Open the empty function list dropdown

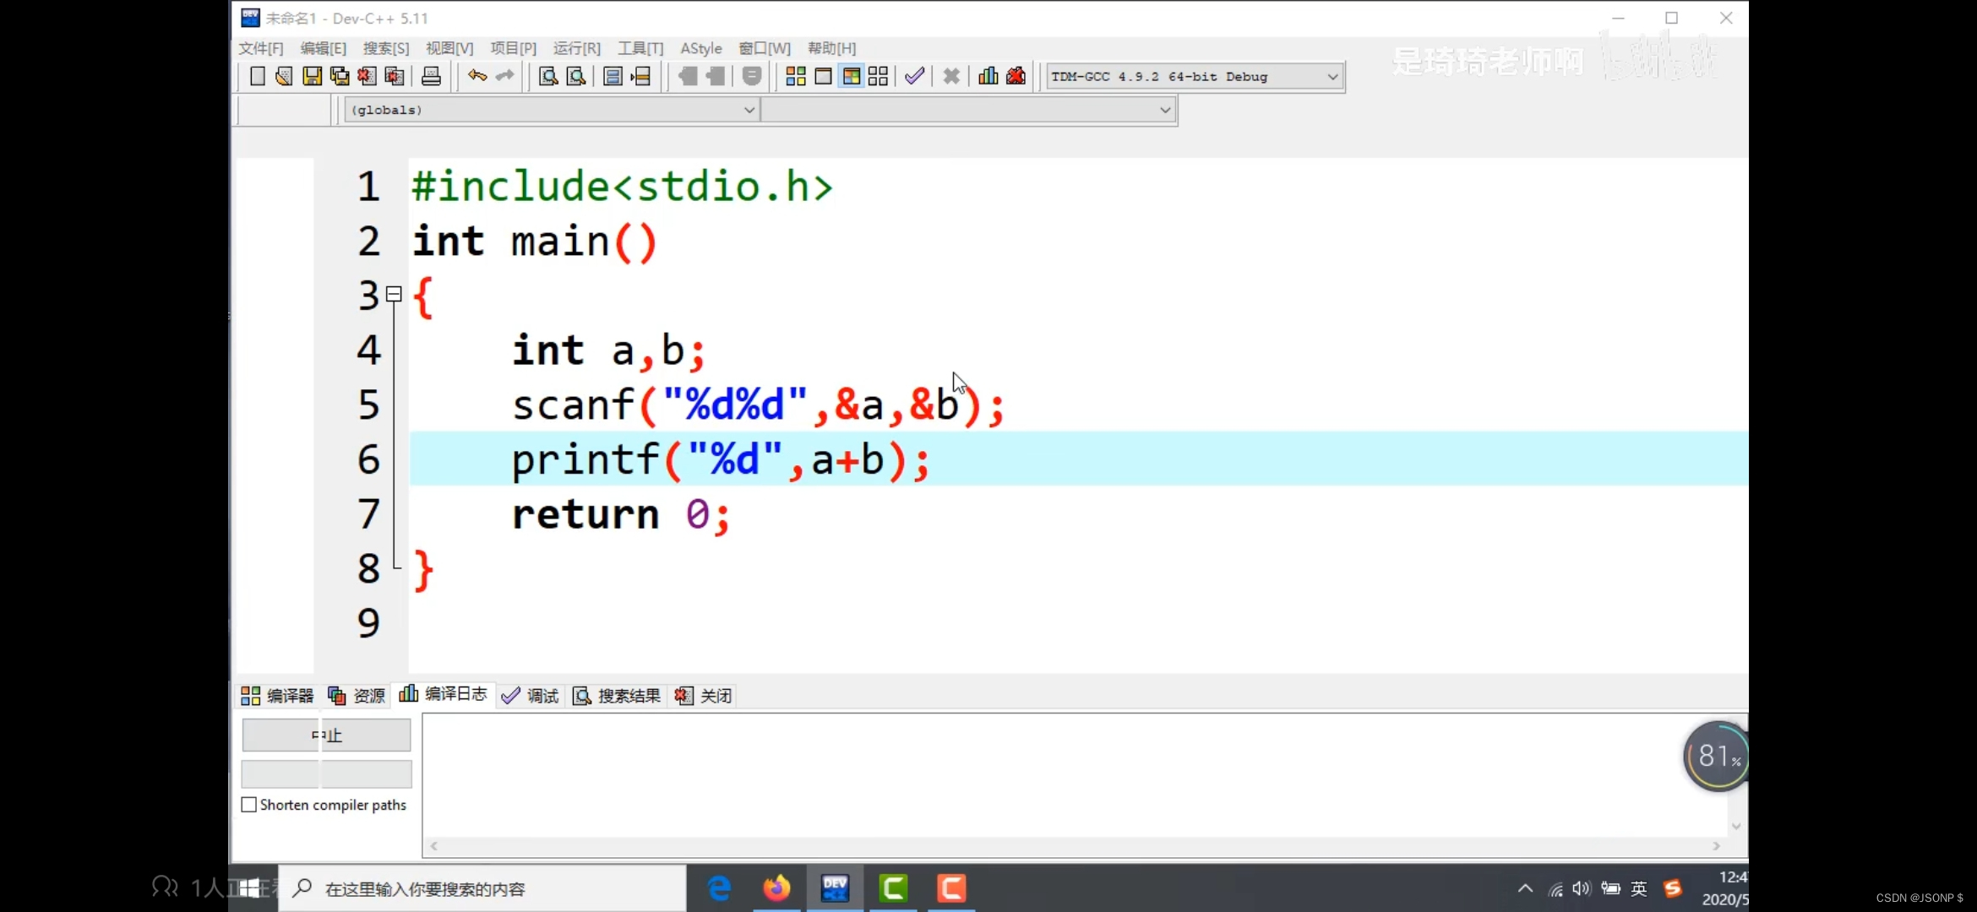(1164, 110)
